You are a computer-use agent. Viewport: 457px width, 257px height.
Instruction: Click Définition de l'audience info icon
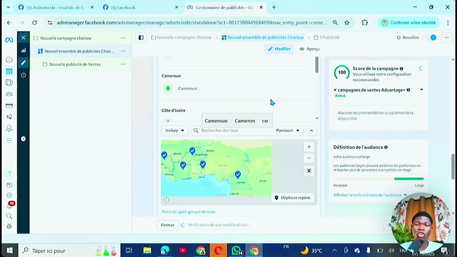pyautogui.click(x=386, y=147)
